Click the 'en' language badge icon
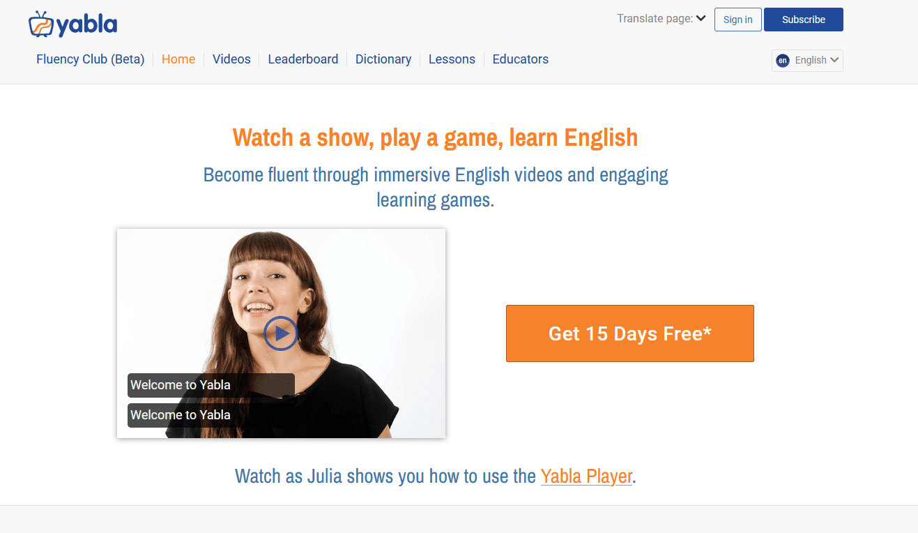This screenshot has height=533, width=918. 783,60
